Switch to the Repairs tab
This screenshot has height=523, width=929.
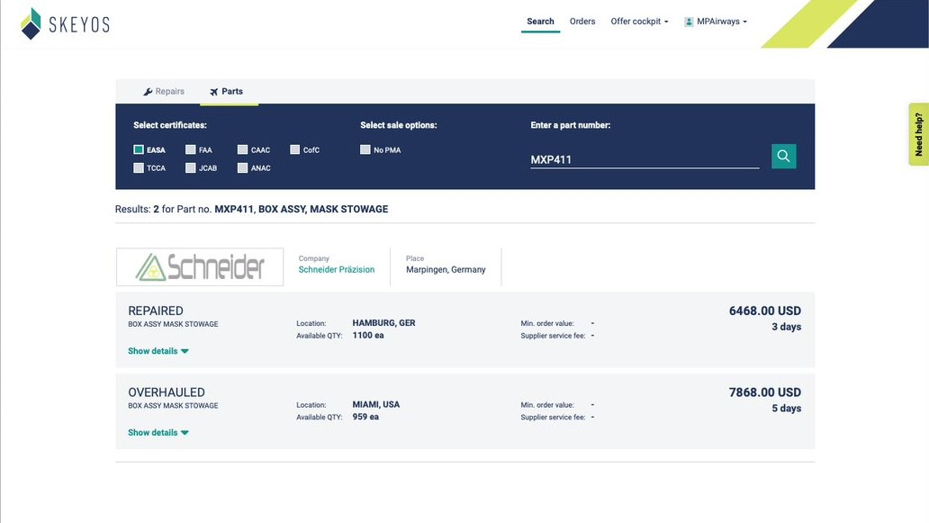(x=164, y=92)
